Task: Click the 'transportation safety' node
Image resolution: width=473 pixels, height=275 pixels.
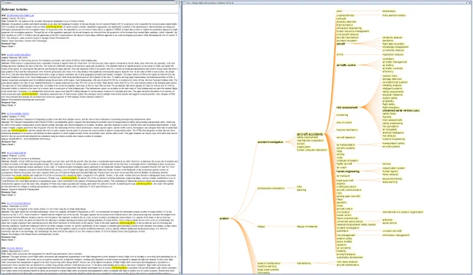Action: coord(394,143)
